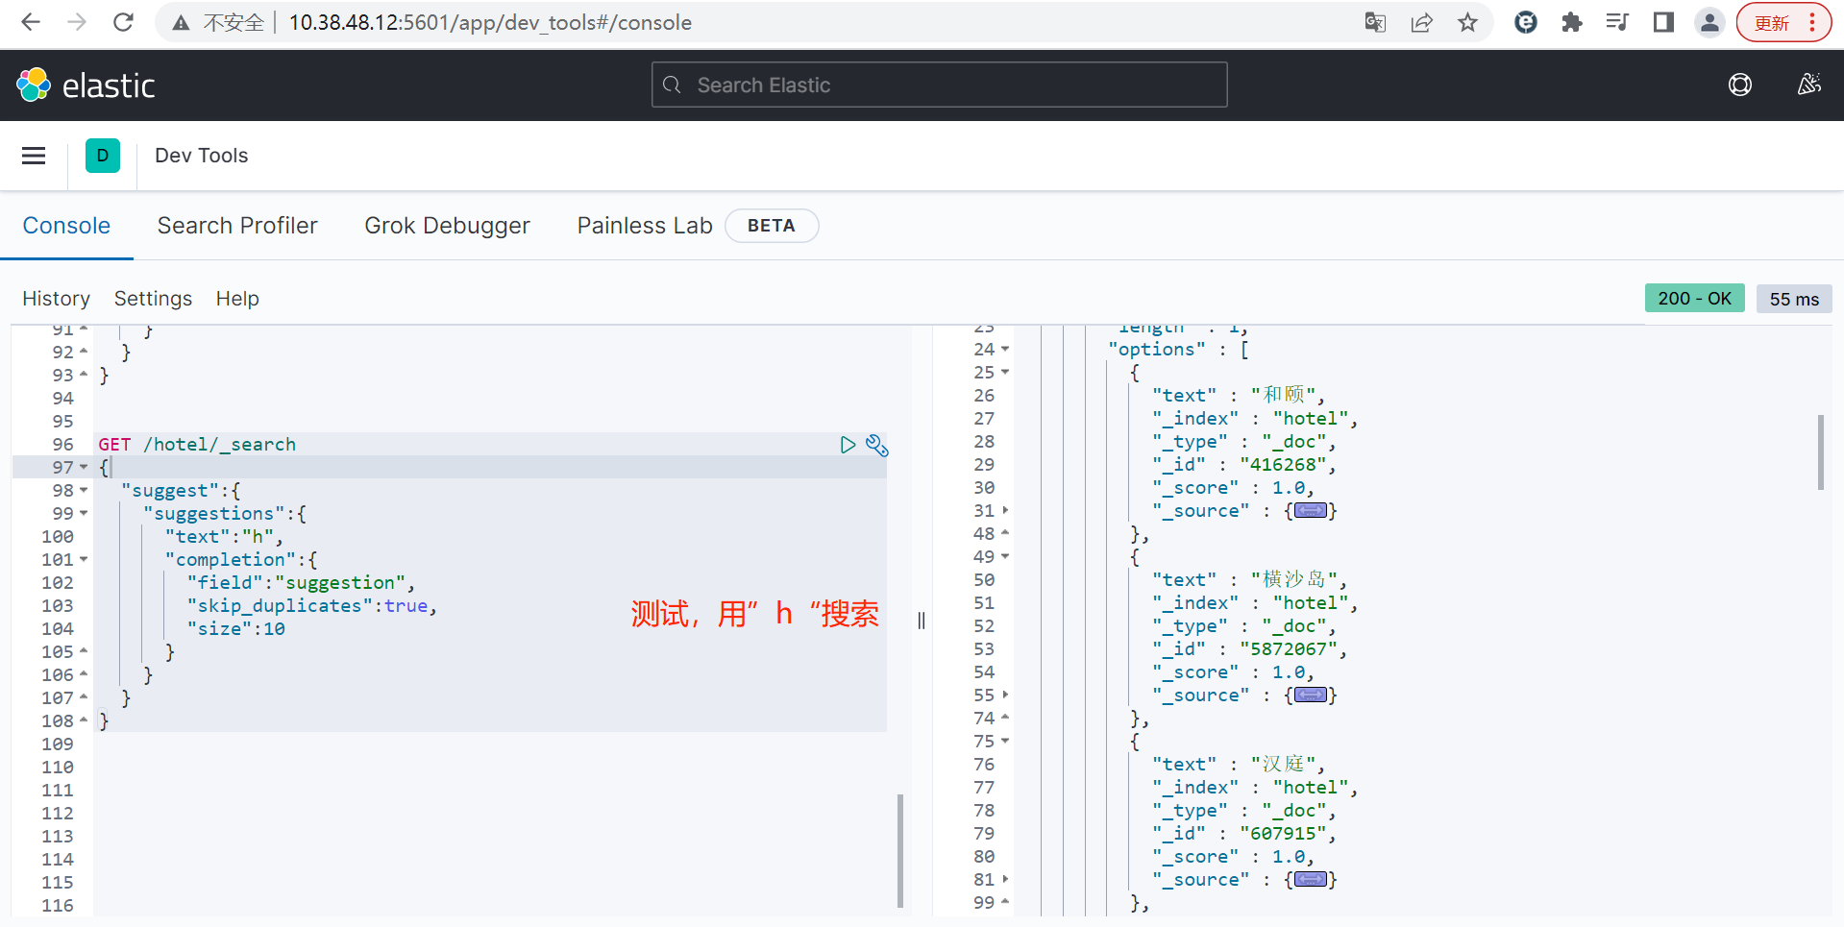1844x927 pixels.
Task: Open console History
Action: (56, 299)
